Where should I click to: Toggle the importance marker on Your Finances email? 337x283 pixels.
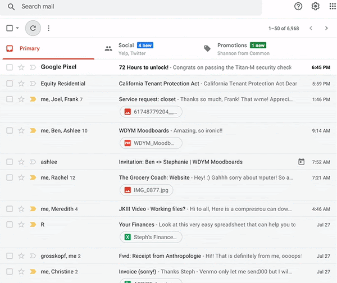tap(33, 225)
